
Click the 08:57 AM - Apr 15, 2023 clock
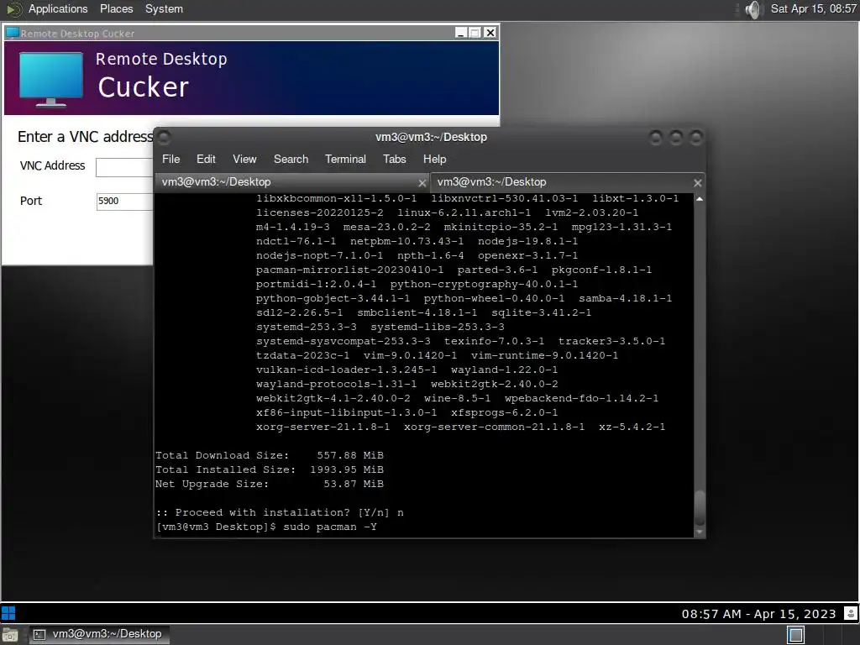click(758, 614)
